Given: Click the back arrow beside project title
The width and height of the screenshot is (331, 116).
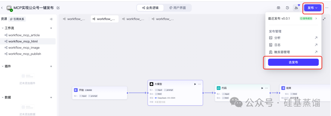Looking at the screenshot, I should 2,8.
